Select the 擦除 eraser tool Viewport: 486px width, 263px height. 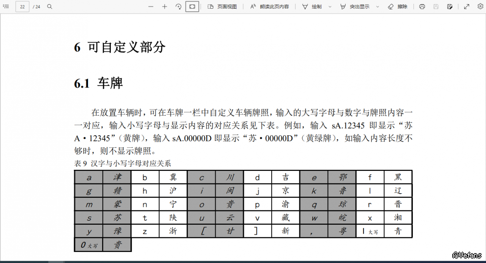click(x=398, y=6)
